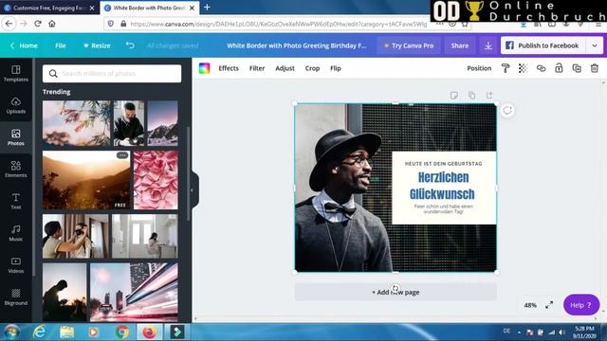Click 'Herzlichen Glückwunsch' text on canvas
Image resolution: width=607 pixels, height=341 pixels.
click(x=443, y=186)
